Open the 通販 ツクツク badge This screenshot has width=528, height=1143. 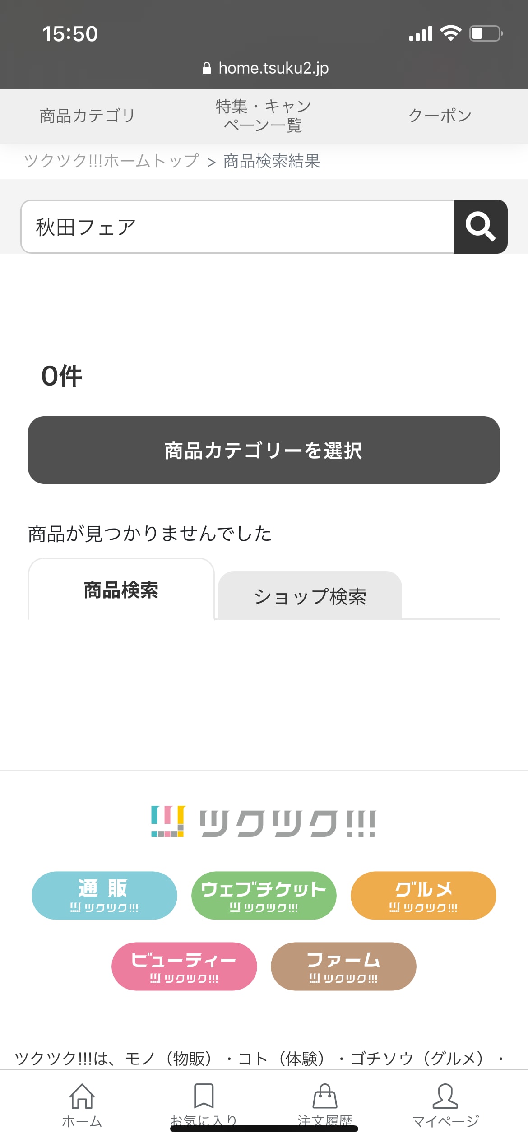[104, 895]
